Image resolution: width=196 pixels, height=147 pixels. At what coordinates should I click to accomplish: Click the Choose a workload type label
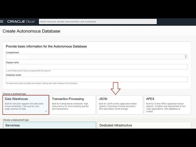point(14,94)
